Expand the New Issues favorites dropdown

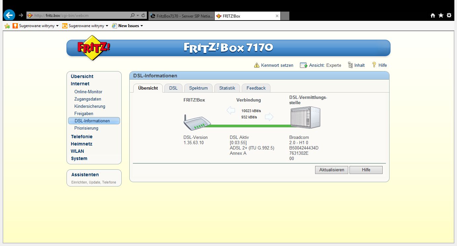point(142,26)
